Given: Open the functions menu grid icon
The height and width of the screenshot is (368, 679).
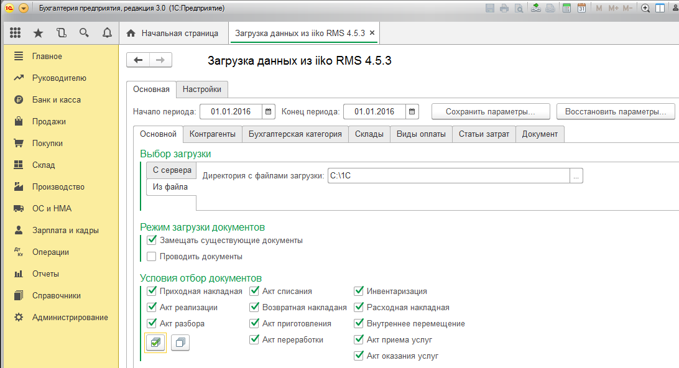Looking at the screenshot, I should (x=16, y=33).
